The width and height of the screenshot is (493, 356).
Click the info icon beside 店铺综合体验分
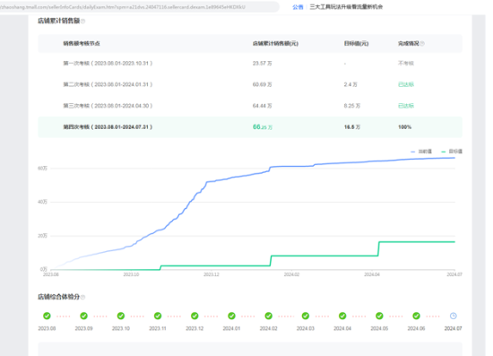click(x=83, y=297)
